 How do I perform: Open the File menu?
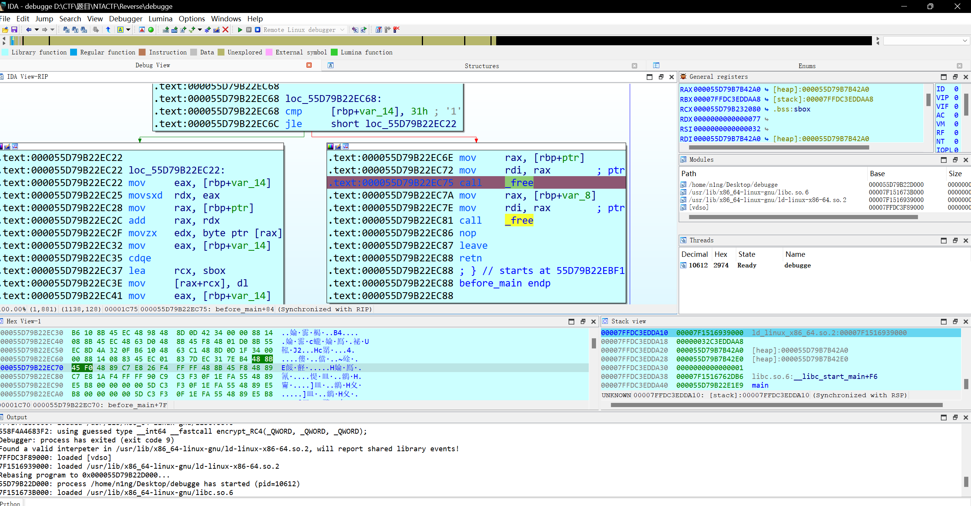point(5,19)
